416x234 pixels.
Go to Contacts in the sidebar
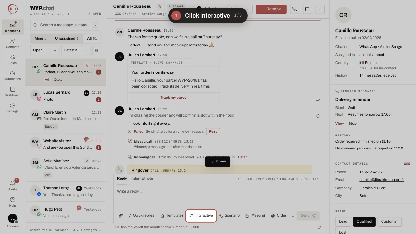tap(13, 44)
